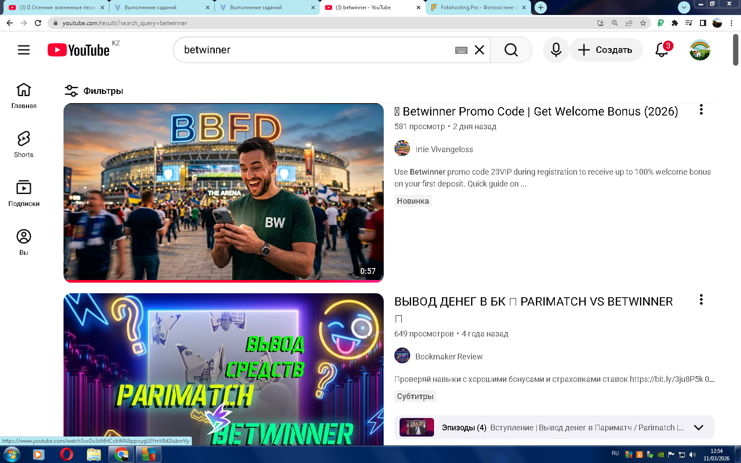Open Irtie Vivangeloss channel avatar
The width and height of the screenshot is (741, 463).
[x=402, y=149]
